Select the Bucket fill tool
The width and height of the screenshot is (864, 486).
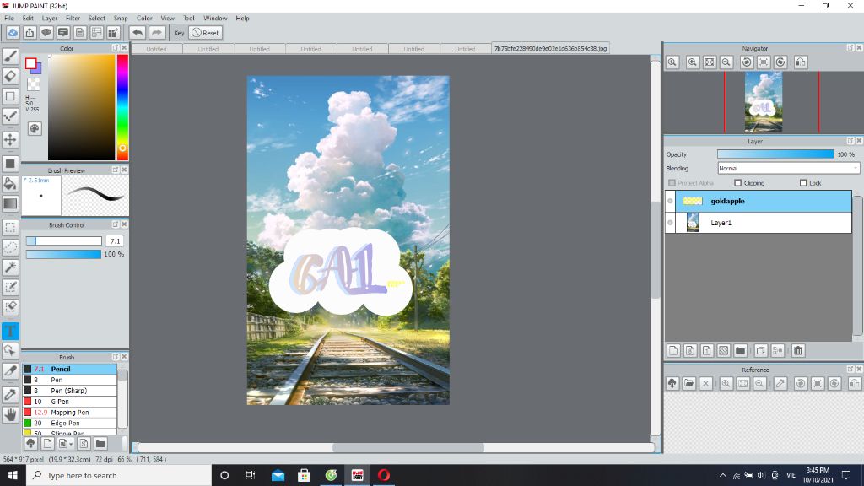click(x=10, y=183)
